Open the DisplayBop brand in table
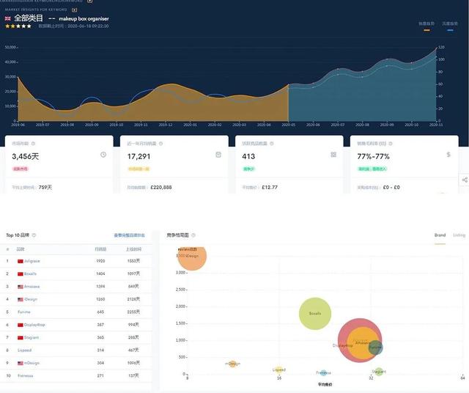The width and height of the screenshot is (469, 393). tap(34, 325)
